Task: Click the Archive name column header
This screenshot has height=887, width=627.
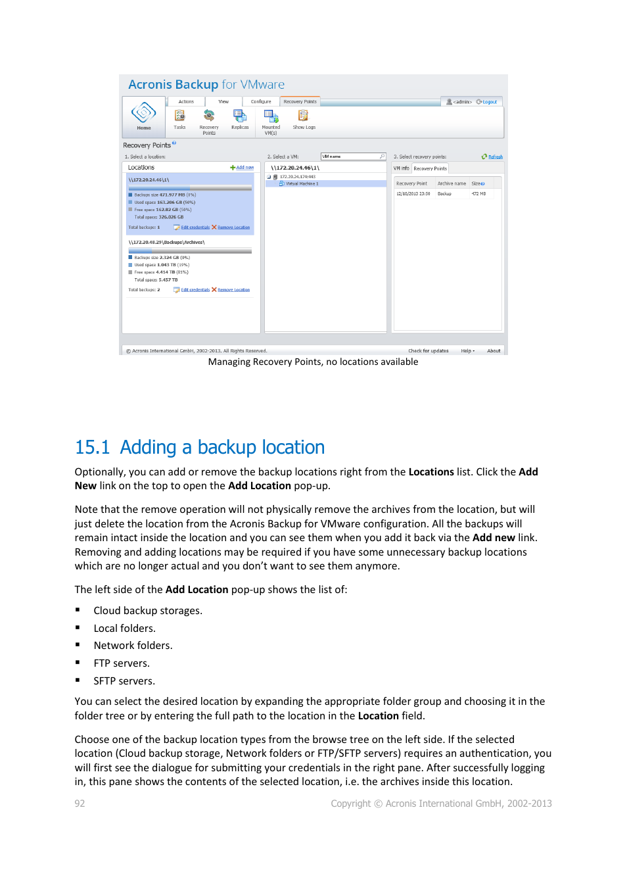Action: (x=452, y=184)
